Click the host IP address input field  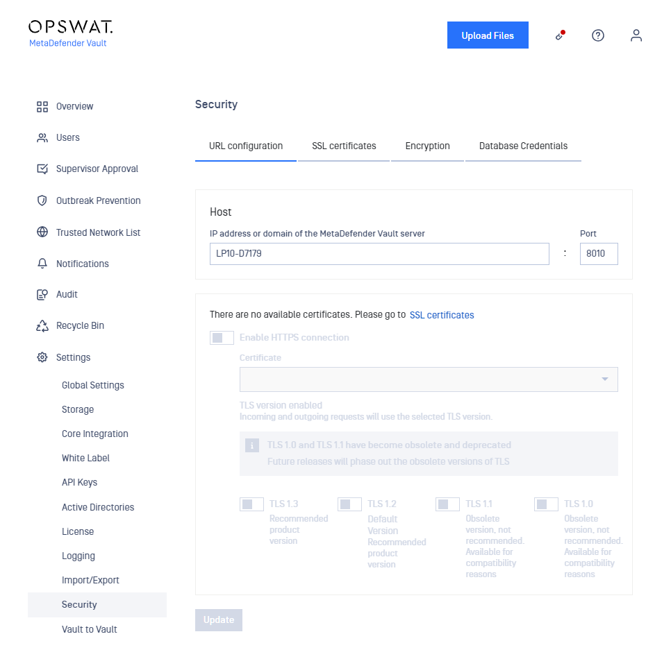tap(379, 254)
